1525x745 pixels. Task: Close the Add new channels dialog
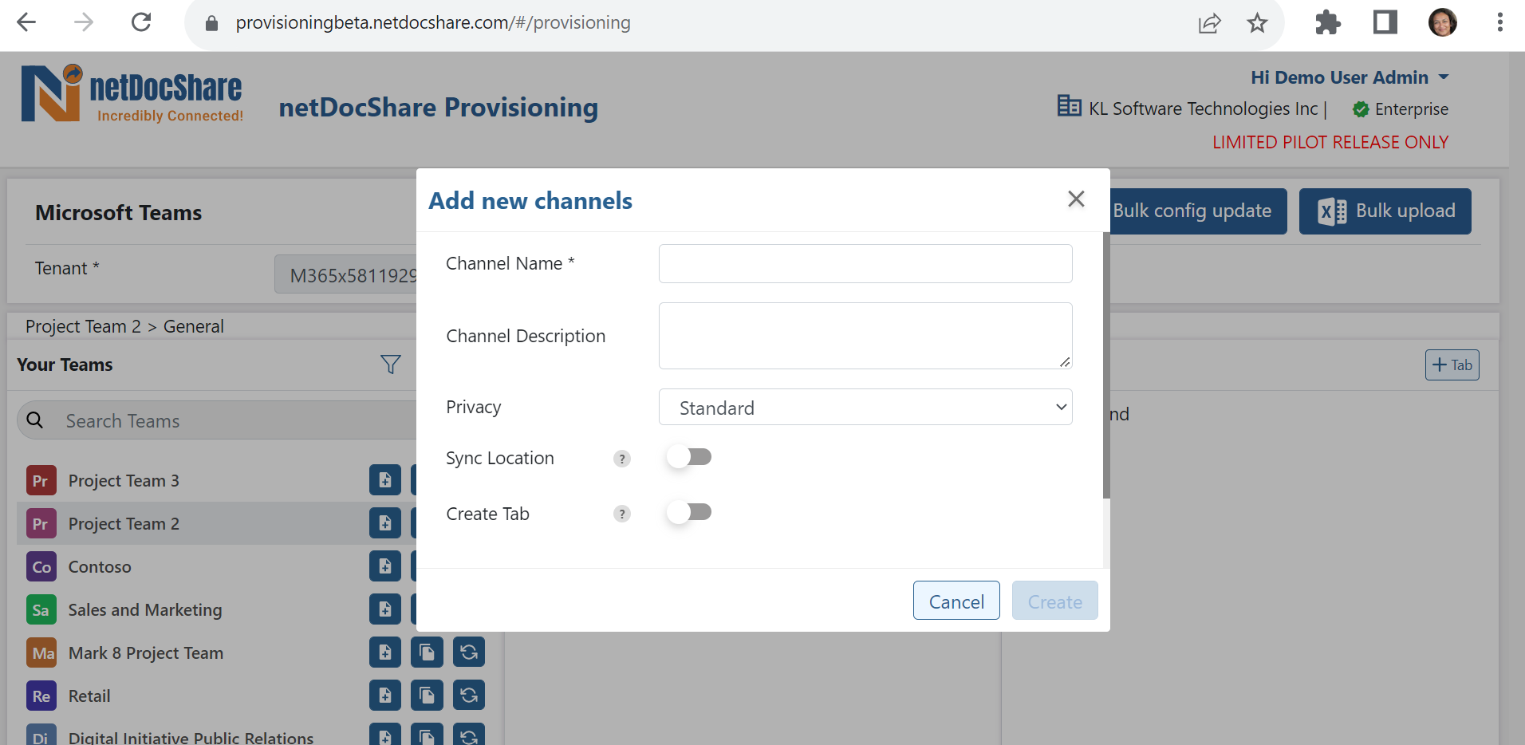click(1076, 199)
